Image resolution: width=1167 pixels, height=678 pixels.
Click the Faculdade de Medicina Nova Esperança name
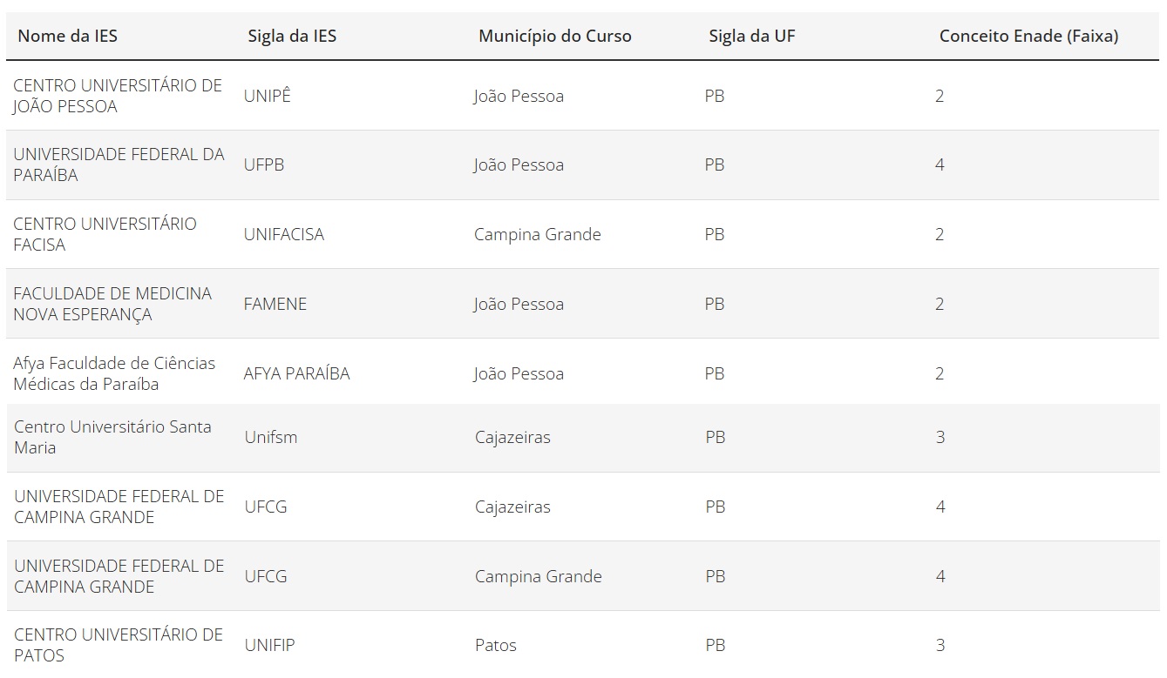pos(112,304)
